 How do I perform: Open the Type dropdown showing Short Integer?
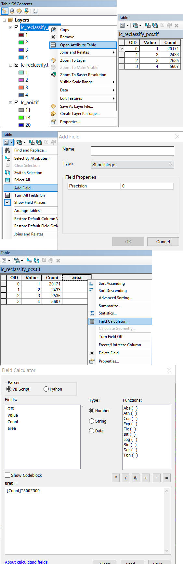click(x=133, y=165)
